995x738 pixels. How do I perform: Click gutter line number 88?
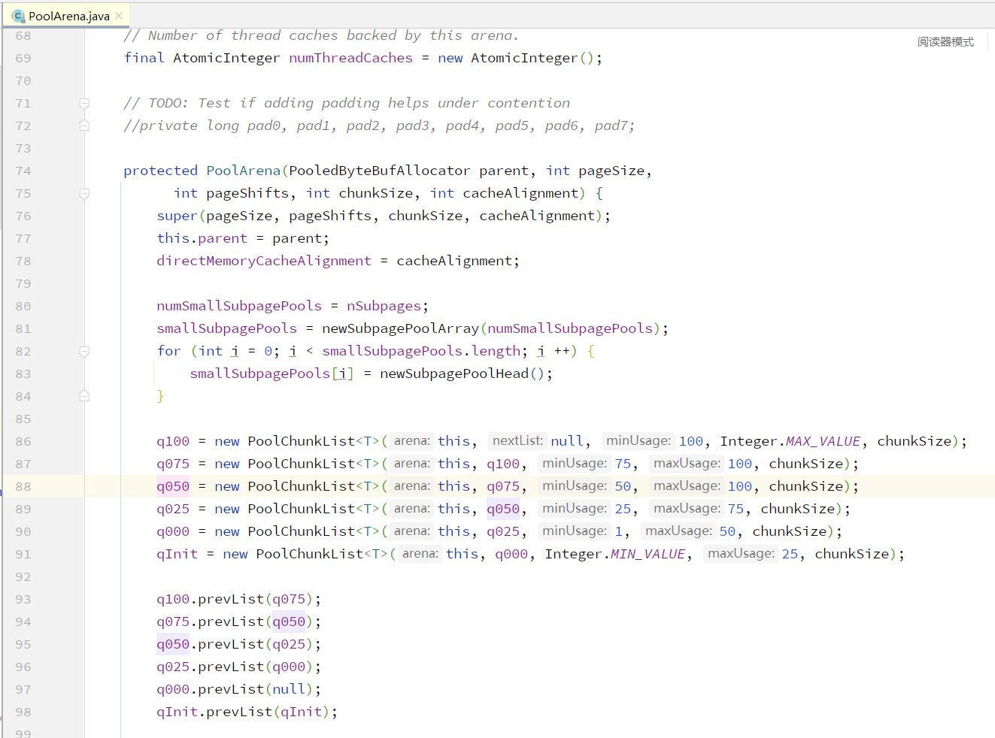coord(23,486)
